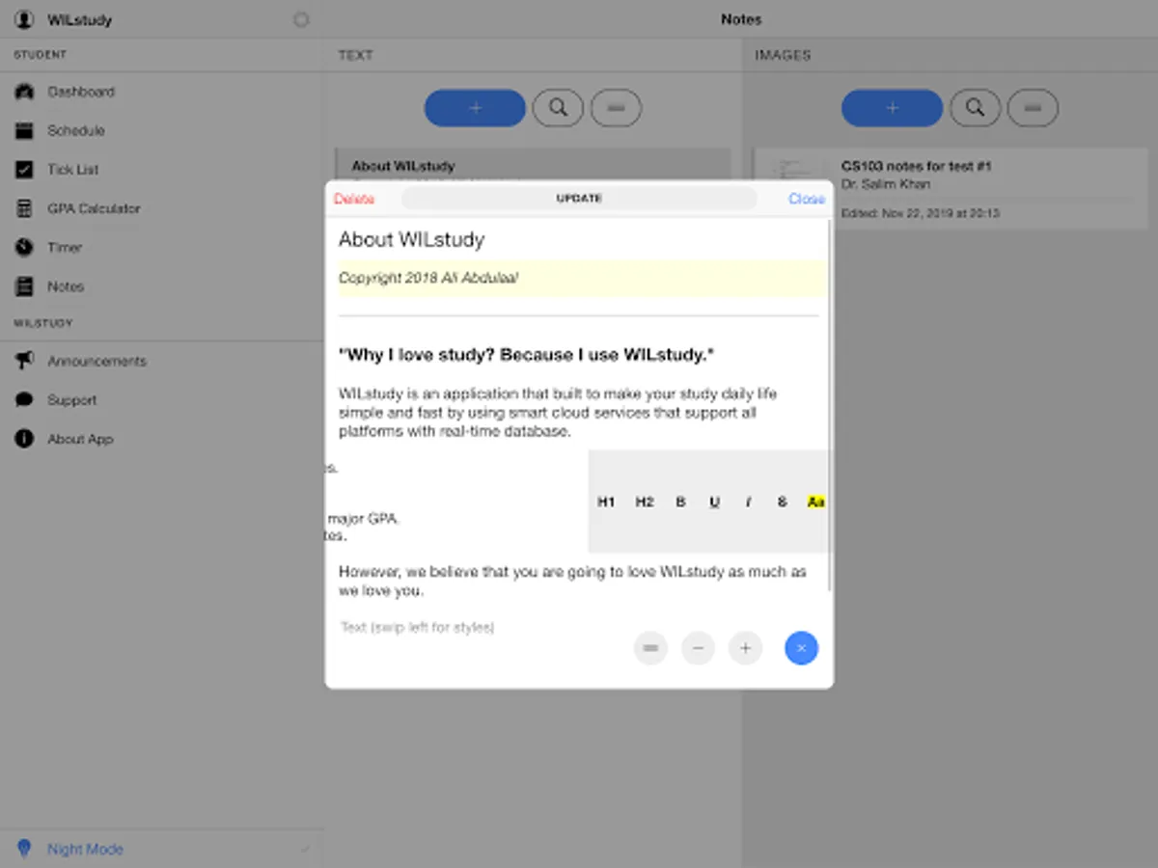Apply yellow highlight style Aa
The height and width of the screenshot is (868, 1158).
click(x=815, y=502)
